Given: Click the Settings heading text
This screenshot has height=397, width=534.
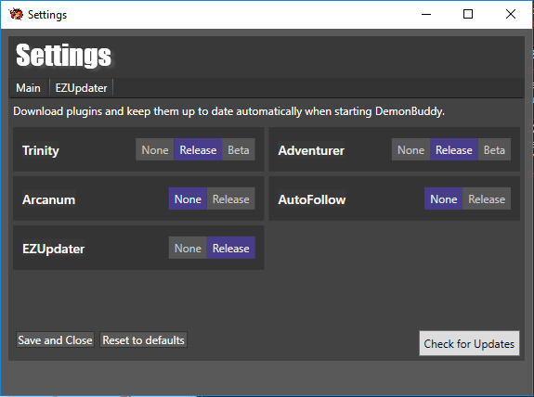Looking at the screenshot, I should click(63, 56).
